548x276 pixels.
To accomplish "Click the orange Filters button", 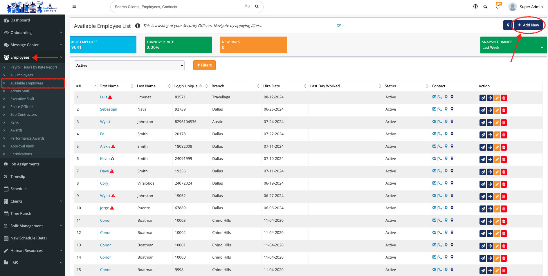I will coord(204,65).
